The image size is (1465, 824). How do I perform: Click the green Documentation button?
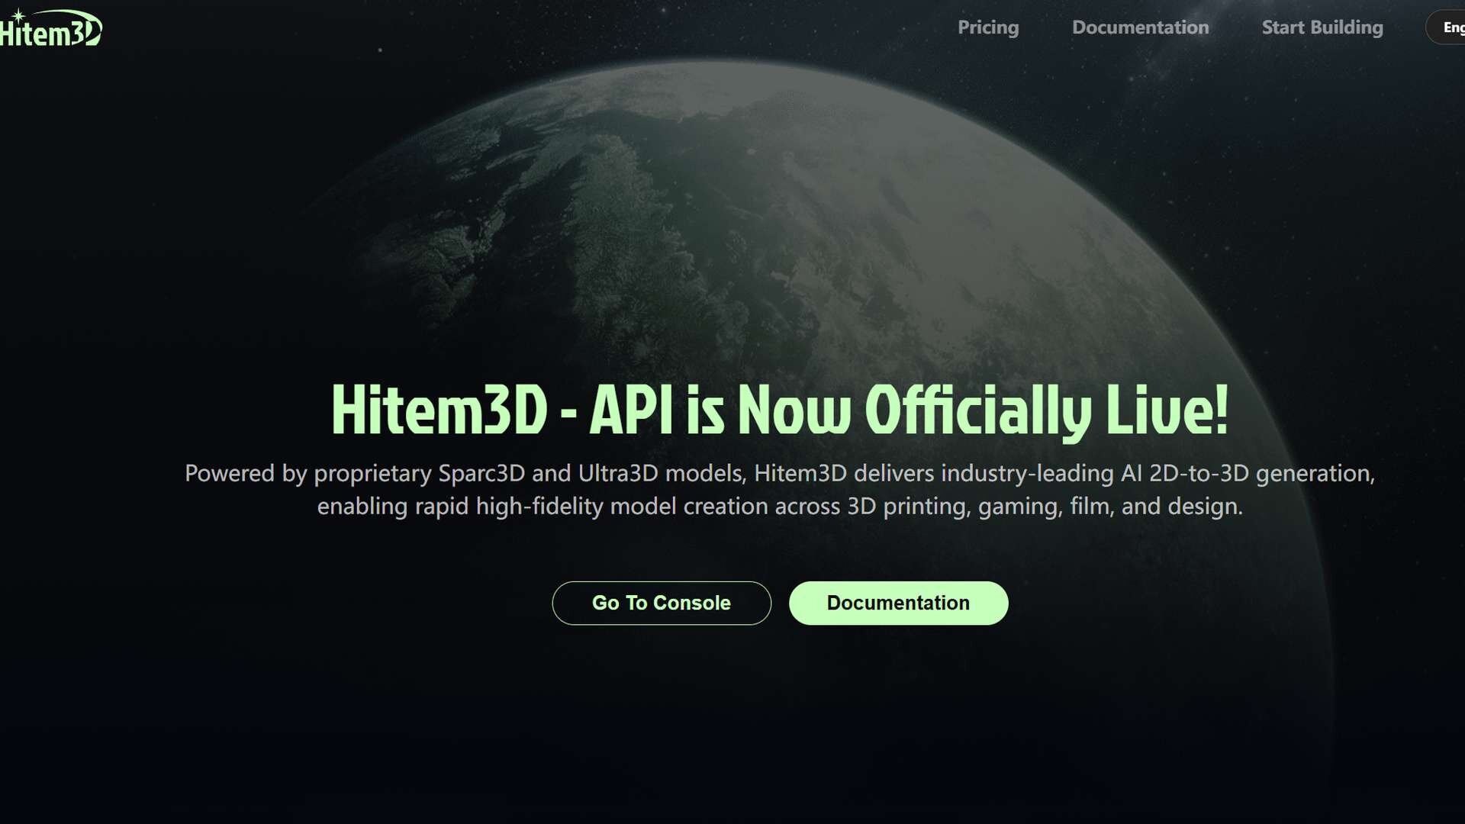(898, 603)
